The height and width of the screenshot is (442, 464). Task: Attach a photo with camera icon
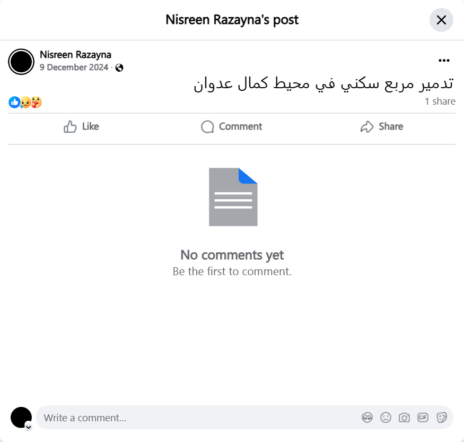tap(404, 418)
